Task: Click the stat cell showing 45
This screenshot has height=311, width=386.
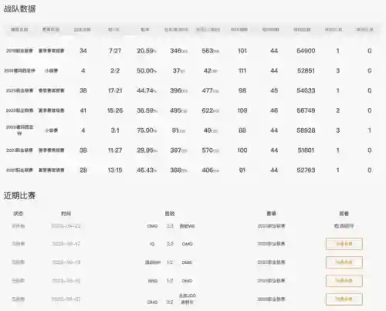Action: coord(274,90)
